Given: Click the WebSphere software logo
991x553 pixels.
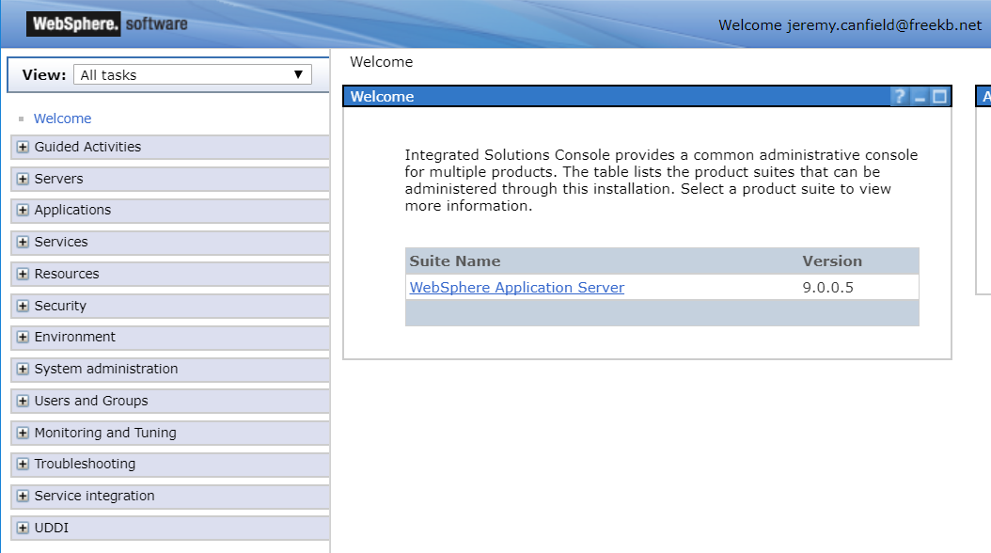Looking at the screenshot, I should tap(107, 24).
